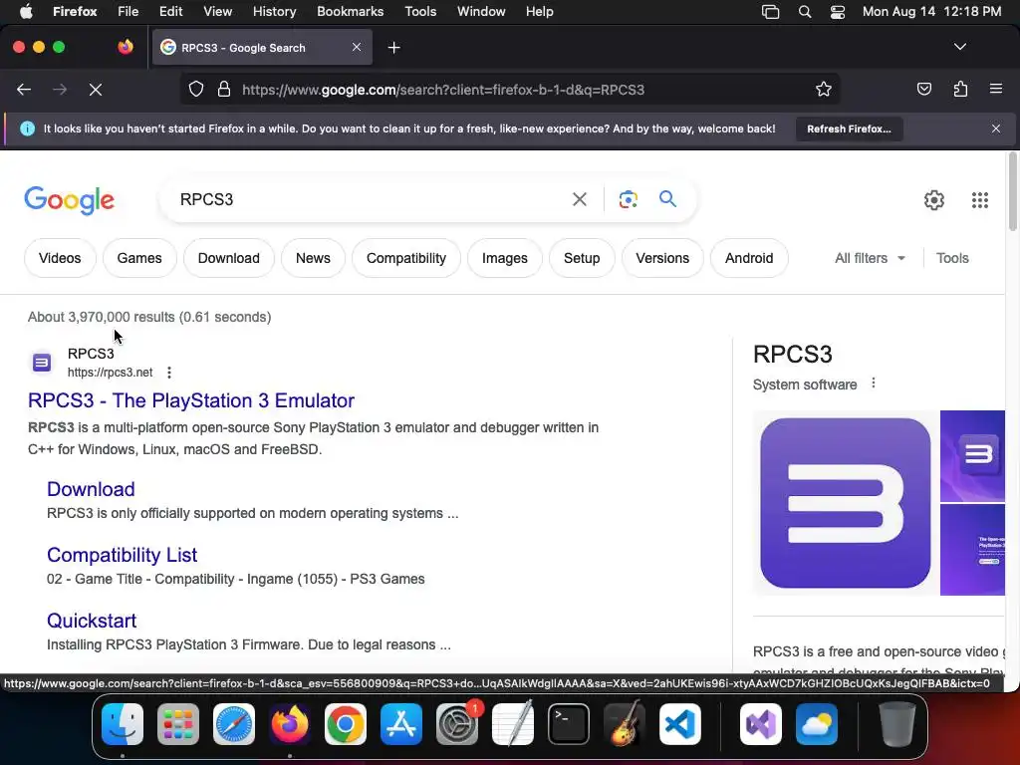1020x765 pixels.
Task: Open the Compatibility List sitelink
Action: (122, 555)
